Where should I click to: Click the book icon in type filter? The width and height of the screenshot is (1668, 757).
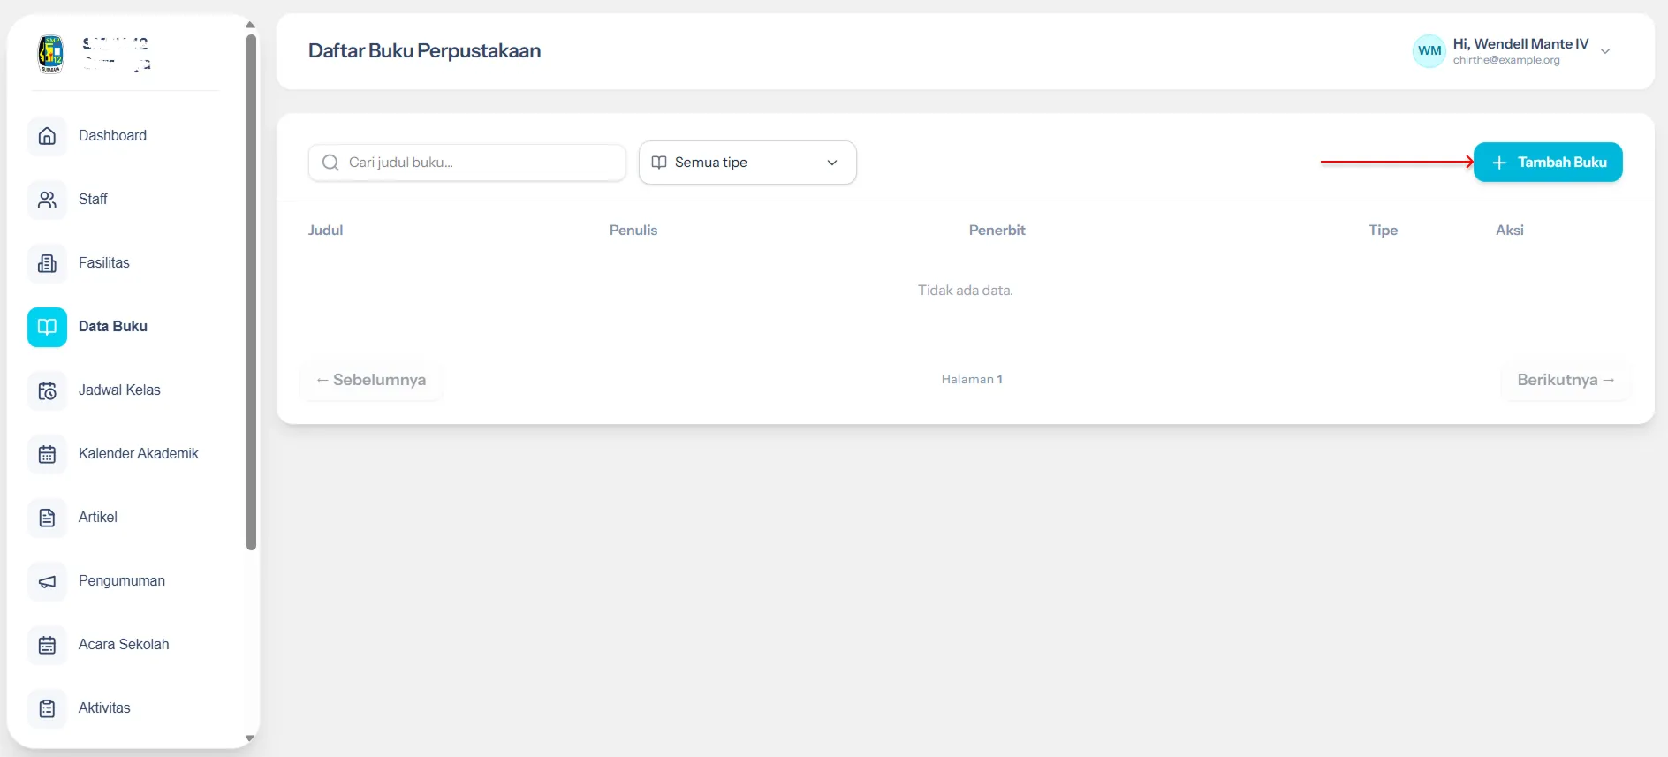click(x=659, y=163)
